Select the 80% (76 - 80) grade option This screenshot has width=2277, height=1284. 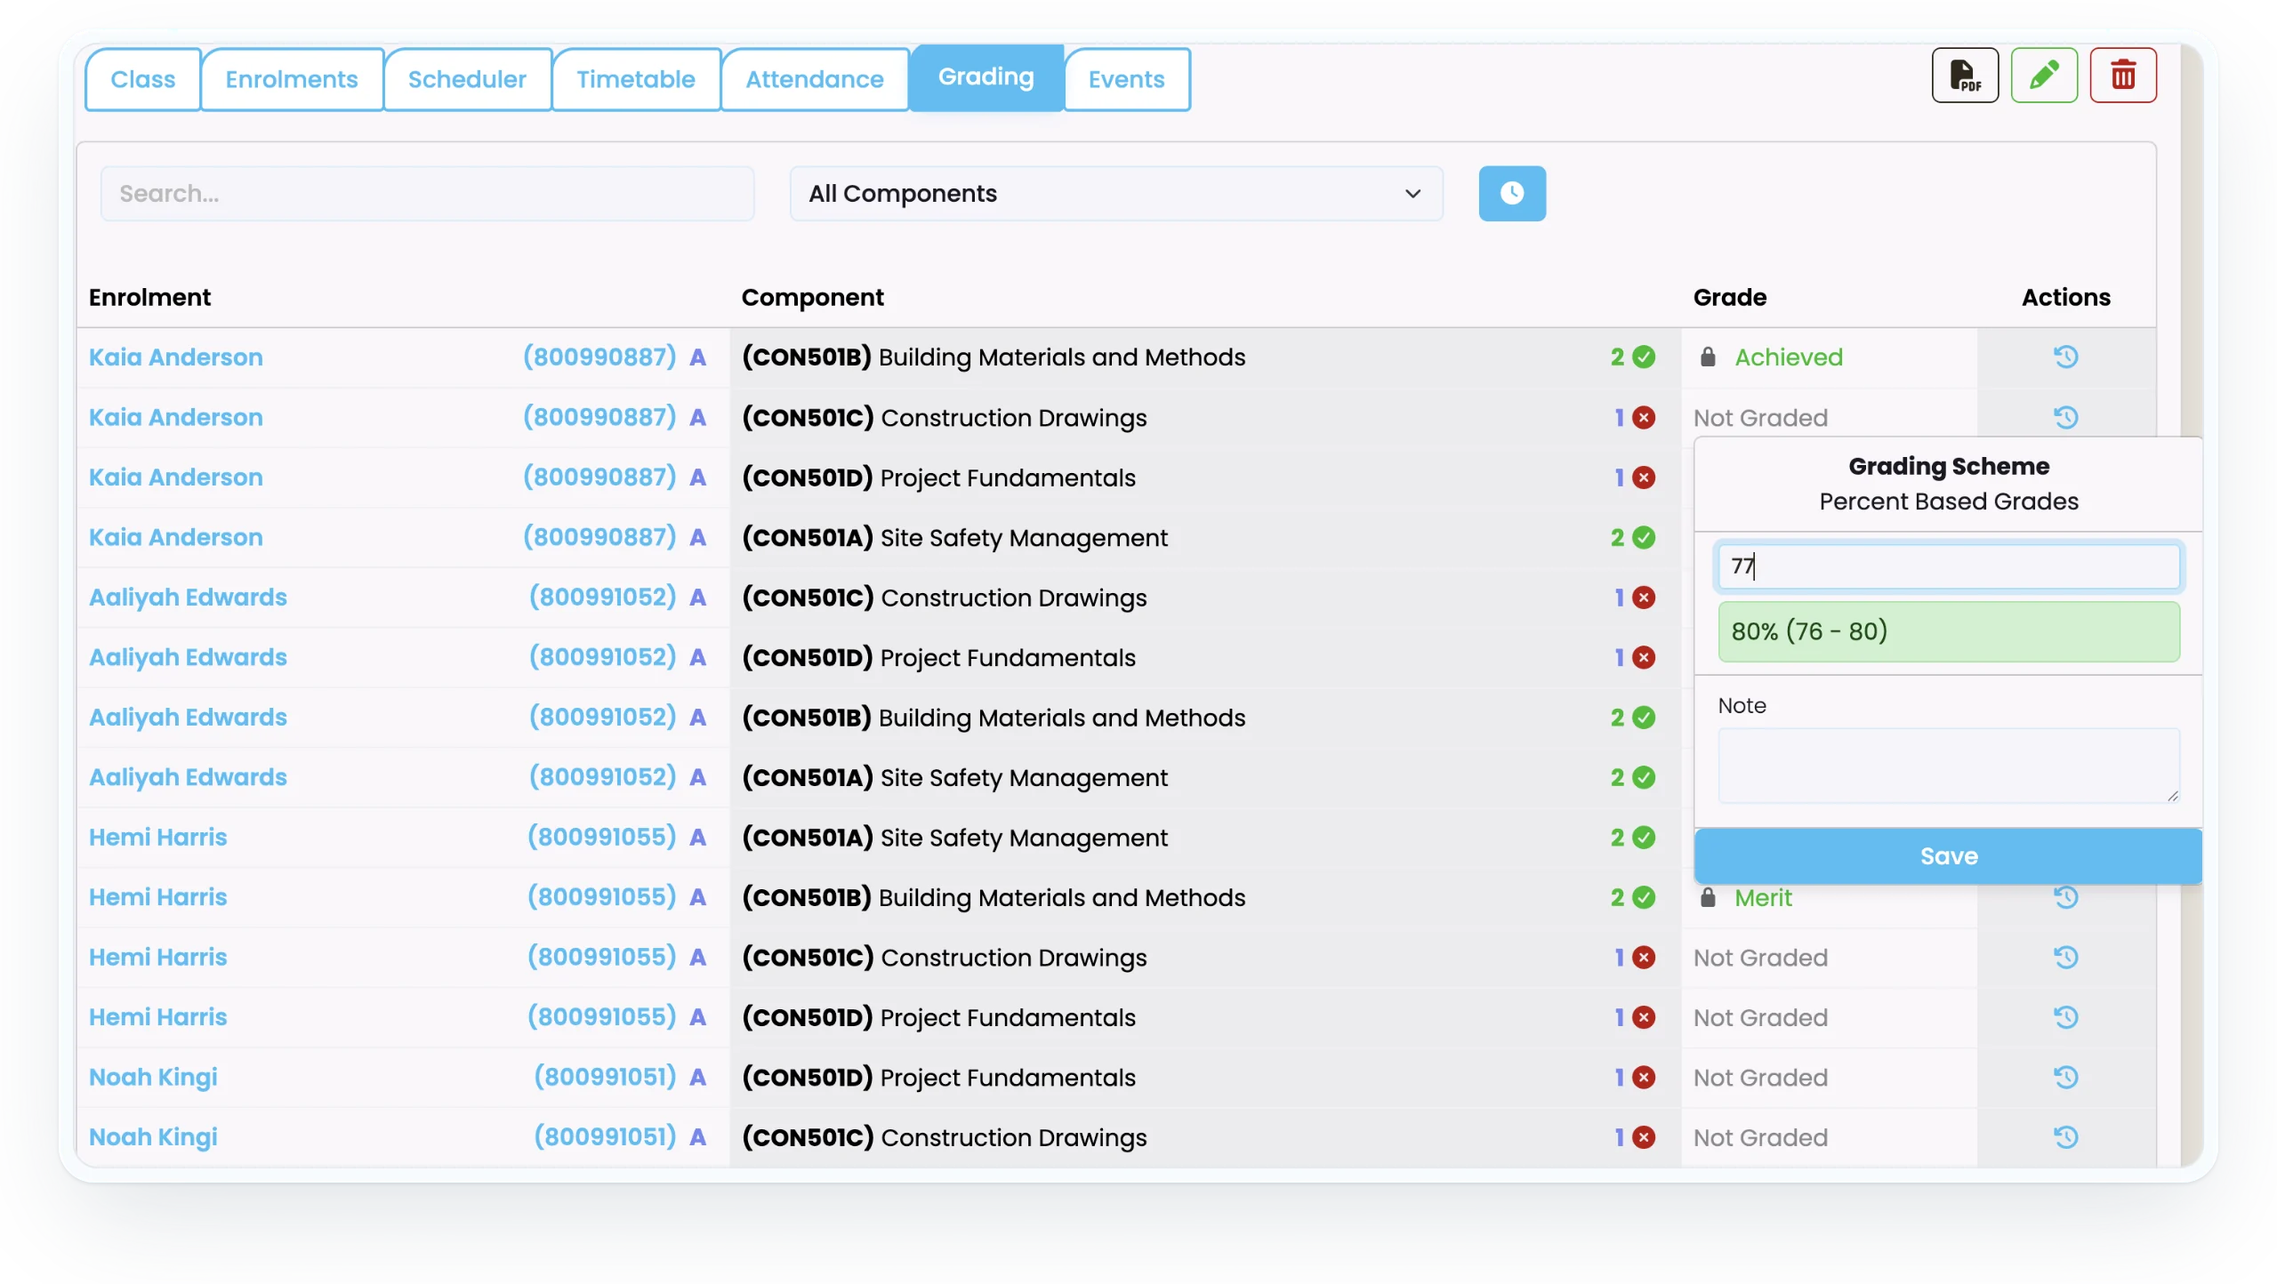pos(1949,631)
